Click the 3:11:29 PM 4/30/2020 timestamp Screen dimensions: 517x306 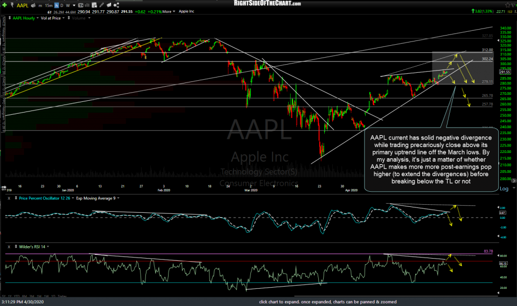pos(23,302)
